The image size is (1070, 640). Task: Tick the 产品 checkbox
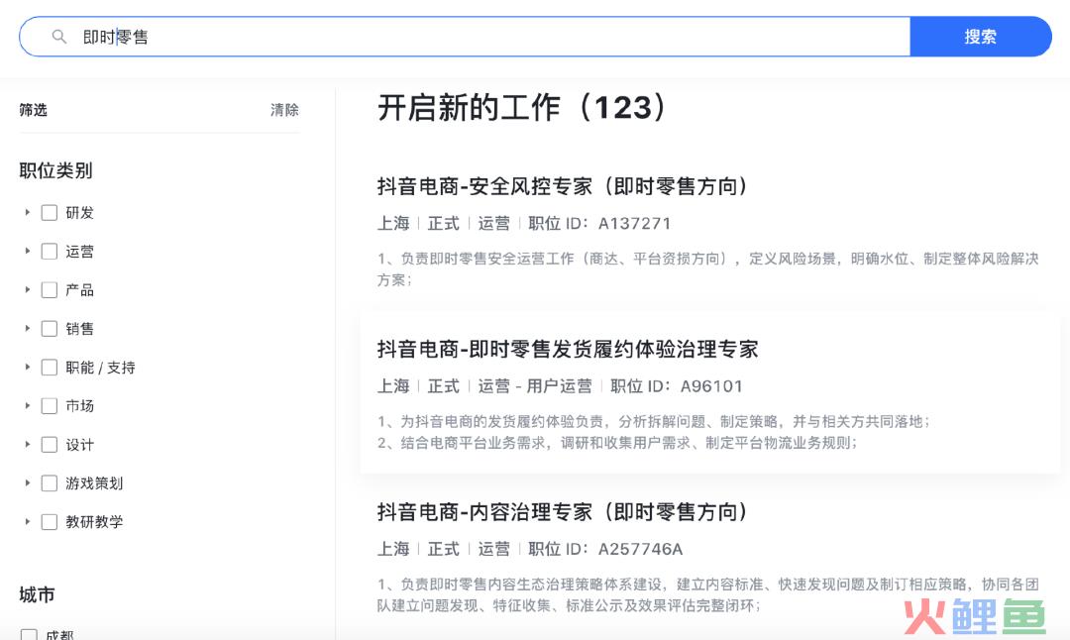click(50, 290)
